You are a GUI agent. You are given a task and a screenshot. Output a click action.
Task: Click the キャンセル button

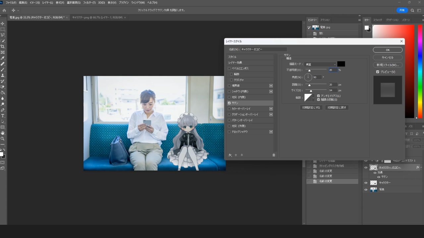(x=388, y=58)
